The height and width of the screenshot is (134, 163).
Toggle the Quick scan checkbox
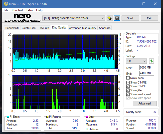(128, 78)
